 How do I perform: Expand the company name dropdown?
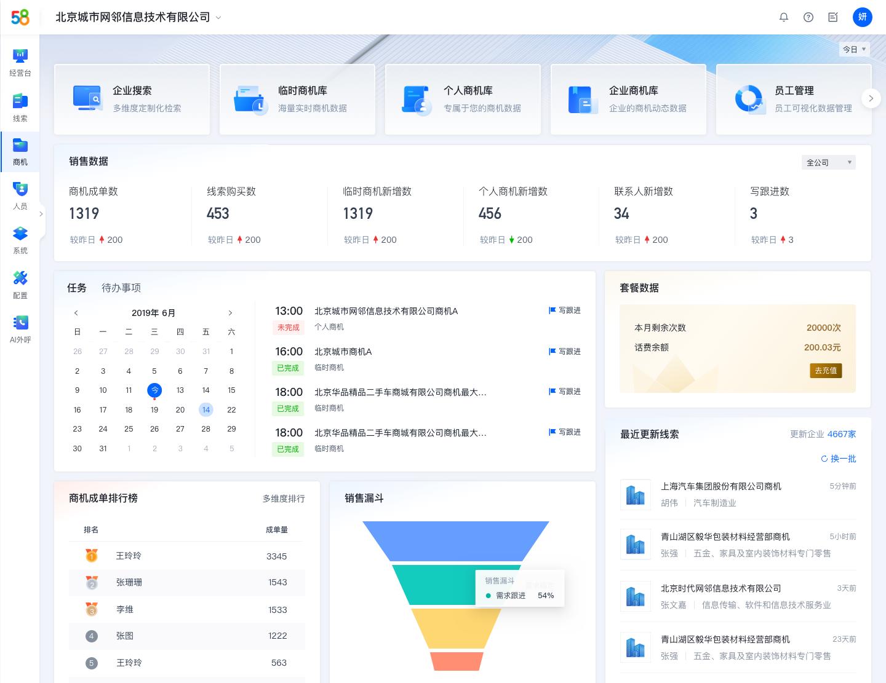point(218,18)
